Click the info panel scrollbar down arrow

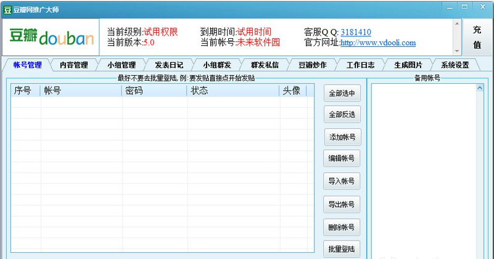457,51
